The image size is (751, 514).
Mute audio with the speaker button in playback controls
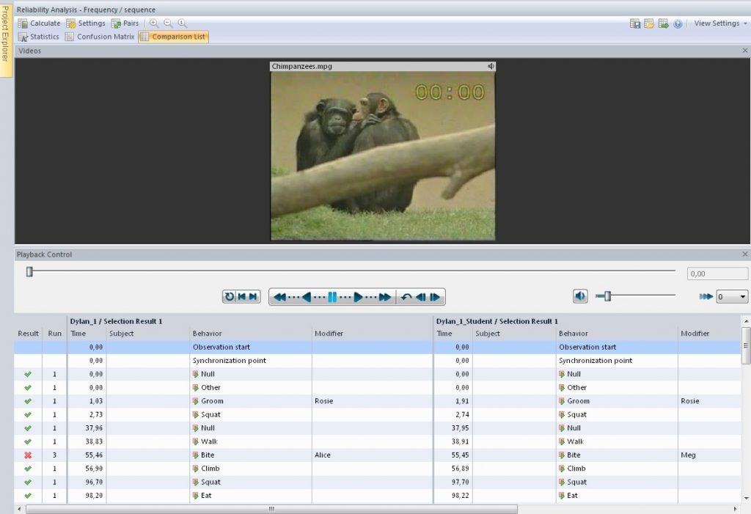[579, 295]
